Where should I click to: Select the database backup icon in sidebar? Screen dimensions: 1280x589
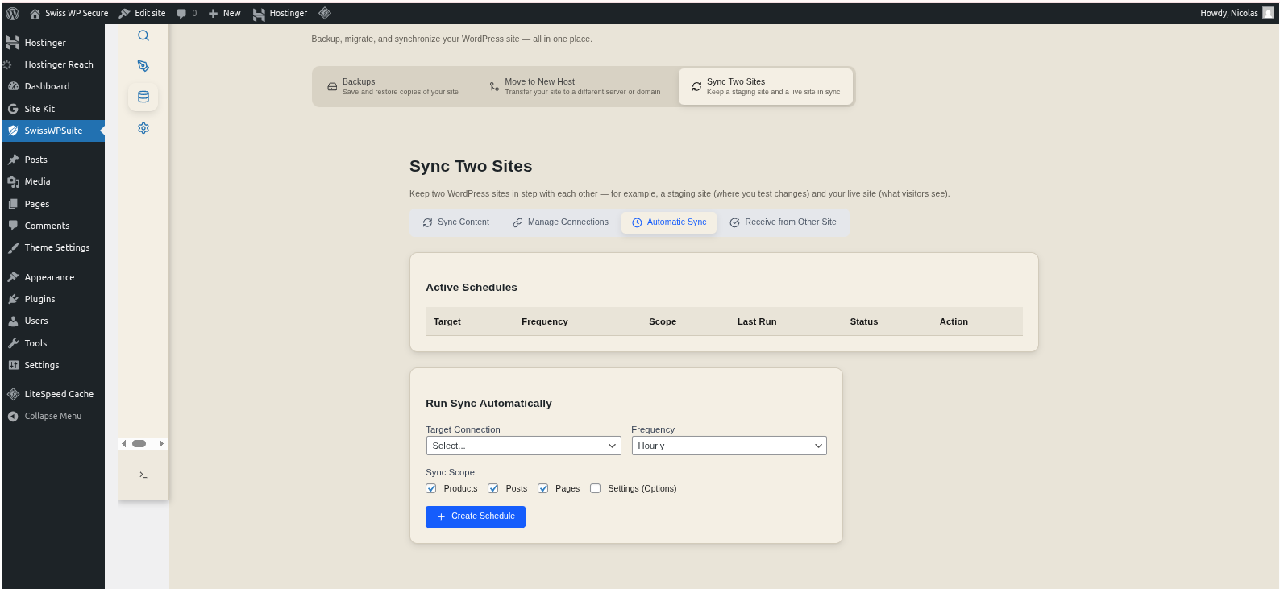[x=143, y=97]
